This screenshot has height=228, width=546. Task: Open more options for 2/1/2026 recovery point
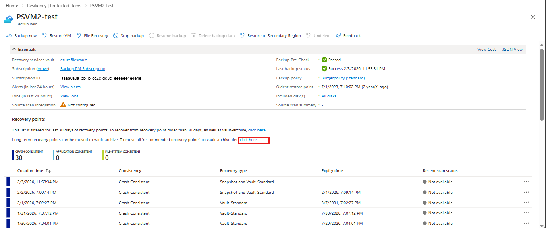pos(527,203)
